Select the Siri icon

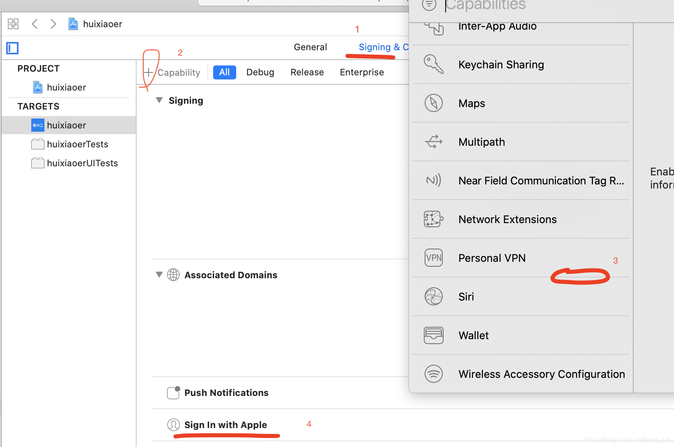tap(434, 296)
